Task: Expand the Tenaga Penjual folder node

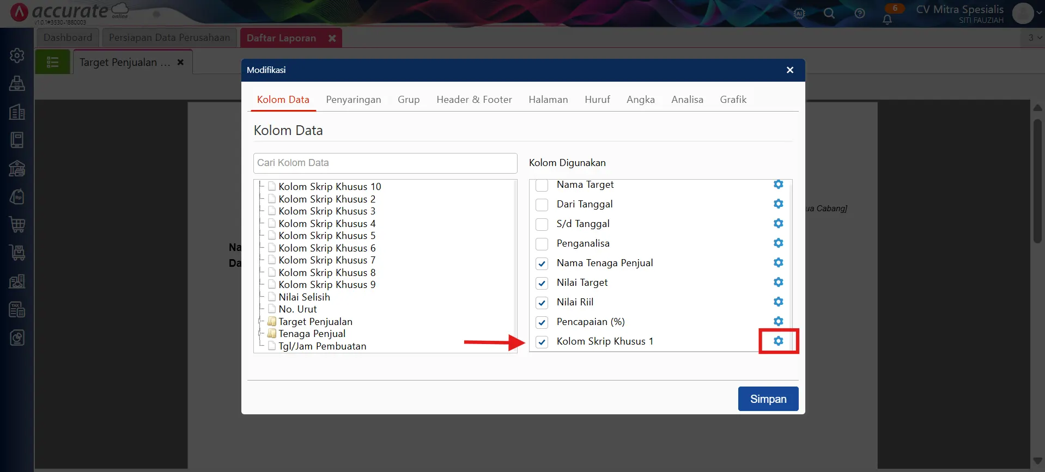Action: [x=260, y=334]
